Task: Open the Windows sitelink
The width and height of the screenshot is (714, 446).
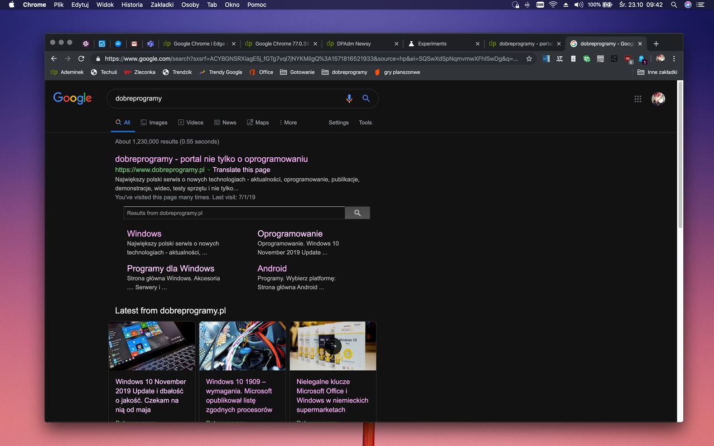Action: pos(144,234)
